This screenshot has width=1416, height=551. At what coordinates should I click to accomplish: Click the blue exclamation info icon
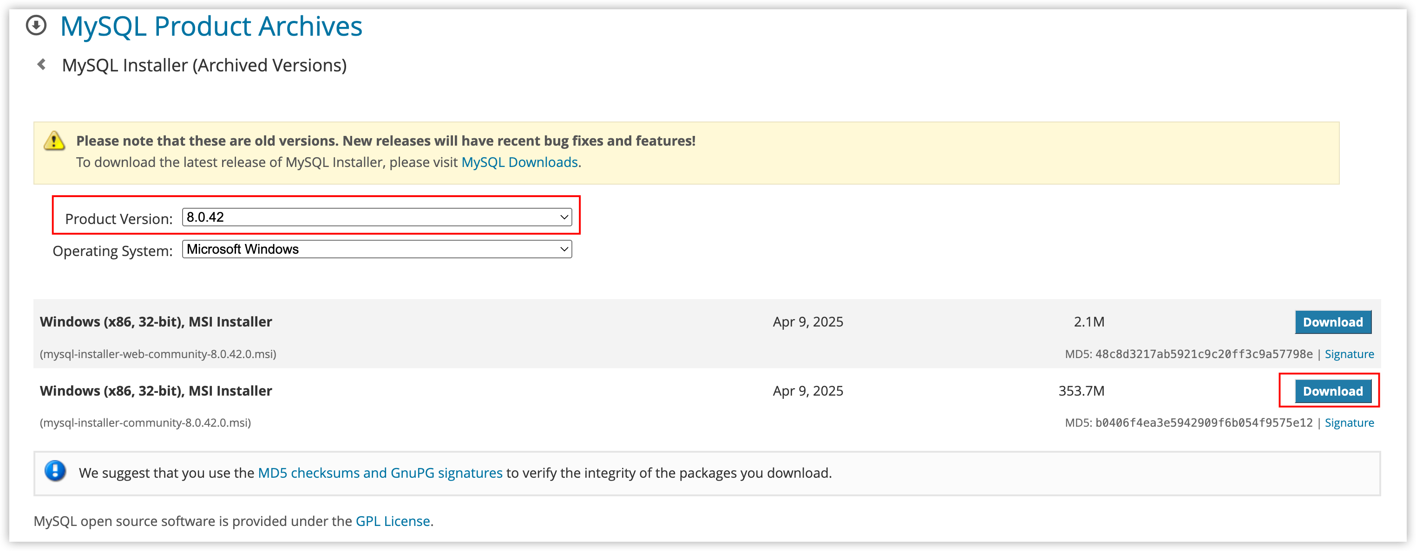[55, 471]
